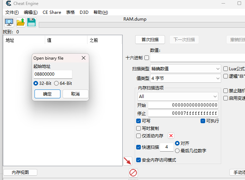Open the 文件 menu
Screen dimensions: 245x180
(x=12, y=12)
